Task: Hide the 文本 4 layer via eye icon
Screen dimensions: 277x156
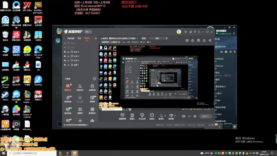Action: [65, 52]
